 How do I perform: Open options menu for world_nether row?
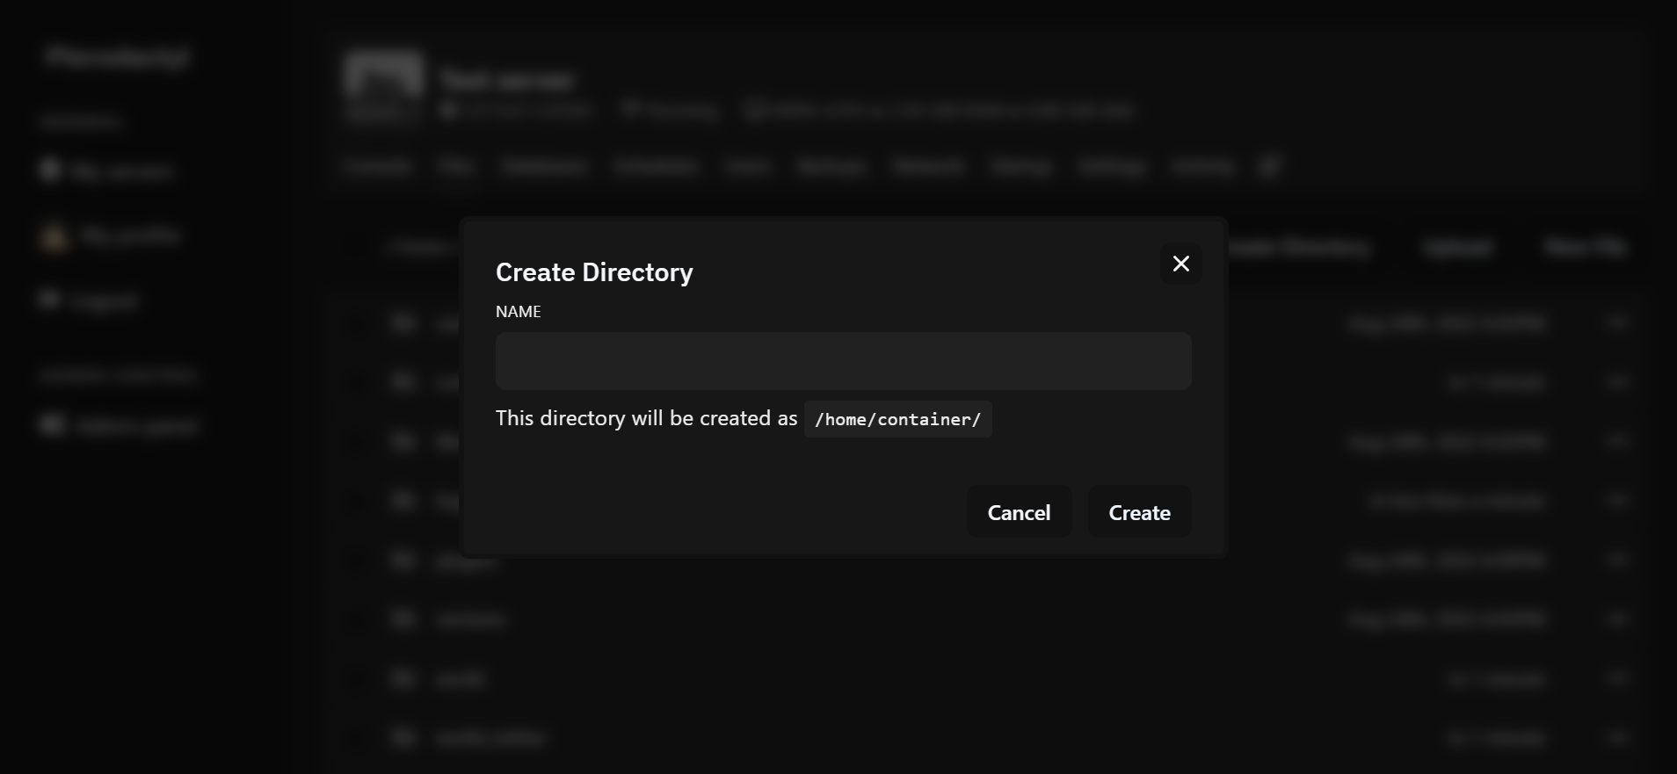click(x=1617, y=738)
